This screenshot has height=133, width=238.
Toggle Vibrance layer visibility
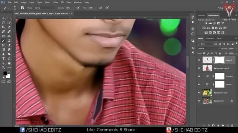199,85
